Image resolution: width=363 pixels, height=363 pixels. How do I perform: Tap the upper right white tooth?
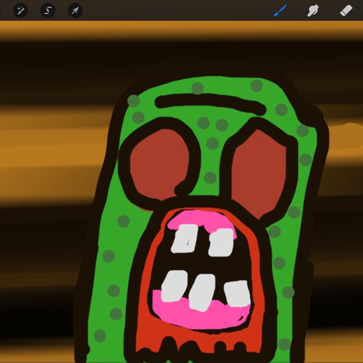tap(221, 242)
